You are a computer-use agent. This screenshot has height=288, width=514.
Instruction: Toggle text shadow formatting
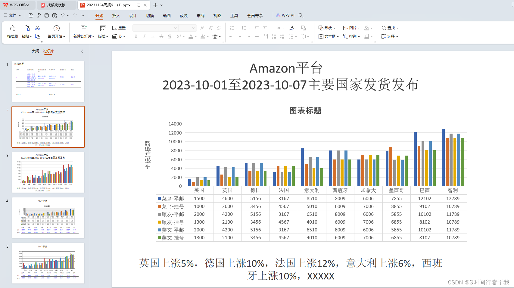(x=170, y=36)
